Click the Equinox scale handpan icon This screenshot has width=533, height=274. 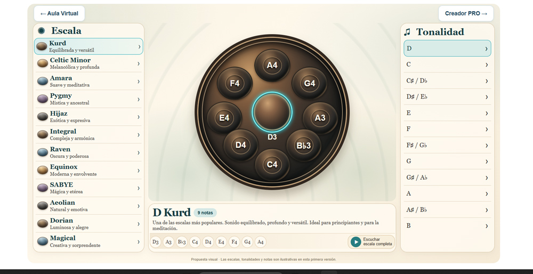(43, 170)
